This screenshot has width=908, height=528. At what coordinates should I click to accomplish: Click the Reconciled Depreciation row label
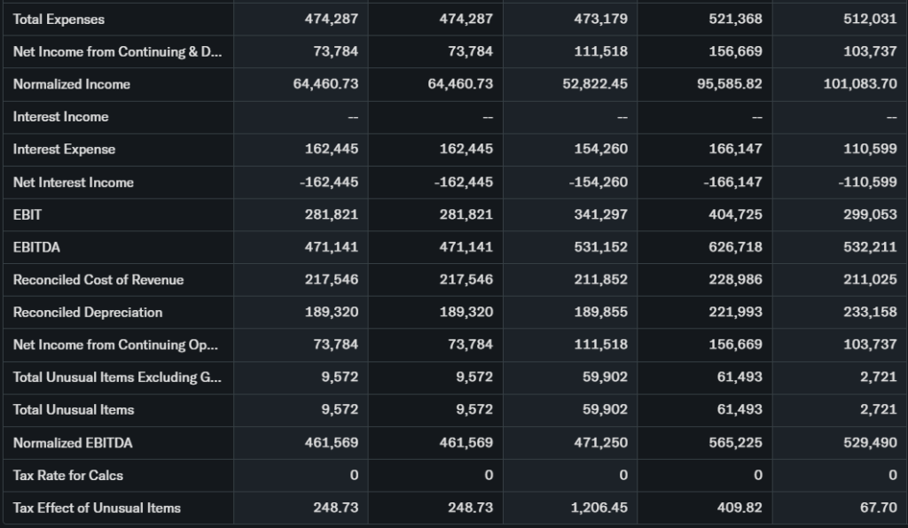88,312
